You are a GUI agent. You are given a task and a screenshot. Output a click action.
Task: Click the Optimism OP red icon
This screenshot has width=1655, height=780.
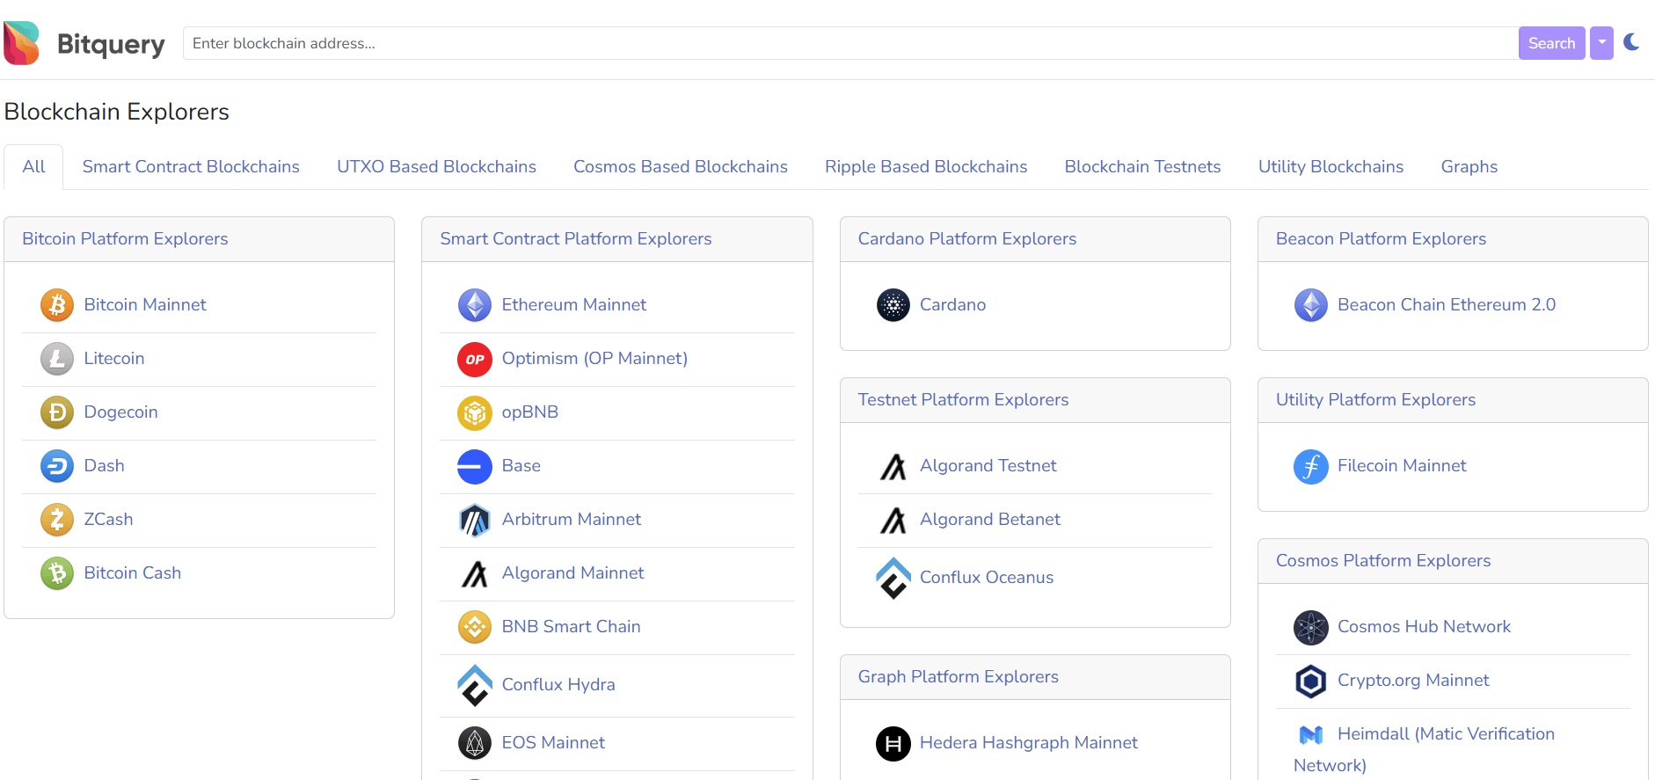(475, 359)
